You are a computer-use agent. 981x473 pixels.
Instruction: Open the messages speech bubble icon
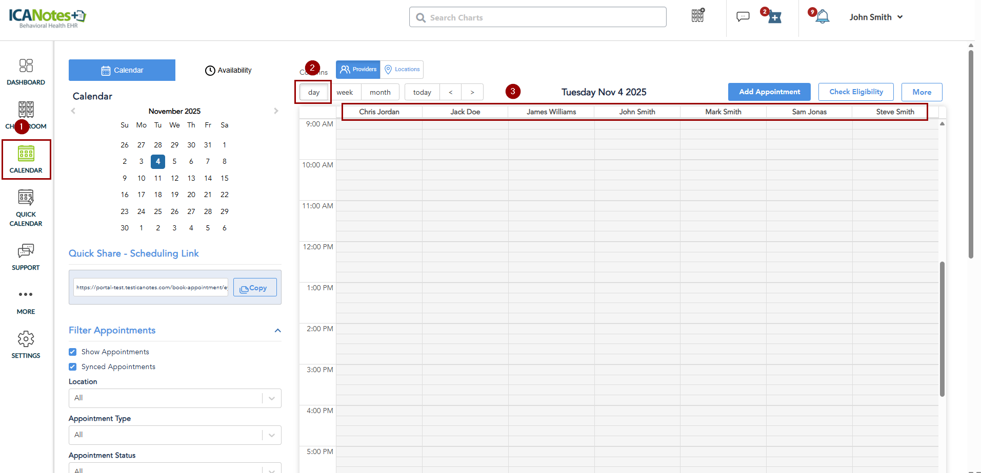tap(743, 17)
